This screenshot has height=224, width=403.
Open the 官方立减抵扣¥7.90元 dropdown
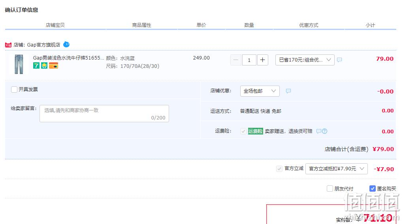click(337, 169)
